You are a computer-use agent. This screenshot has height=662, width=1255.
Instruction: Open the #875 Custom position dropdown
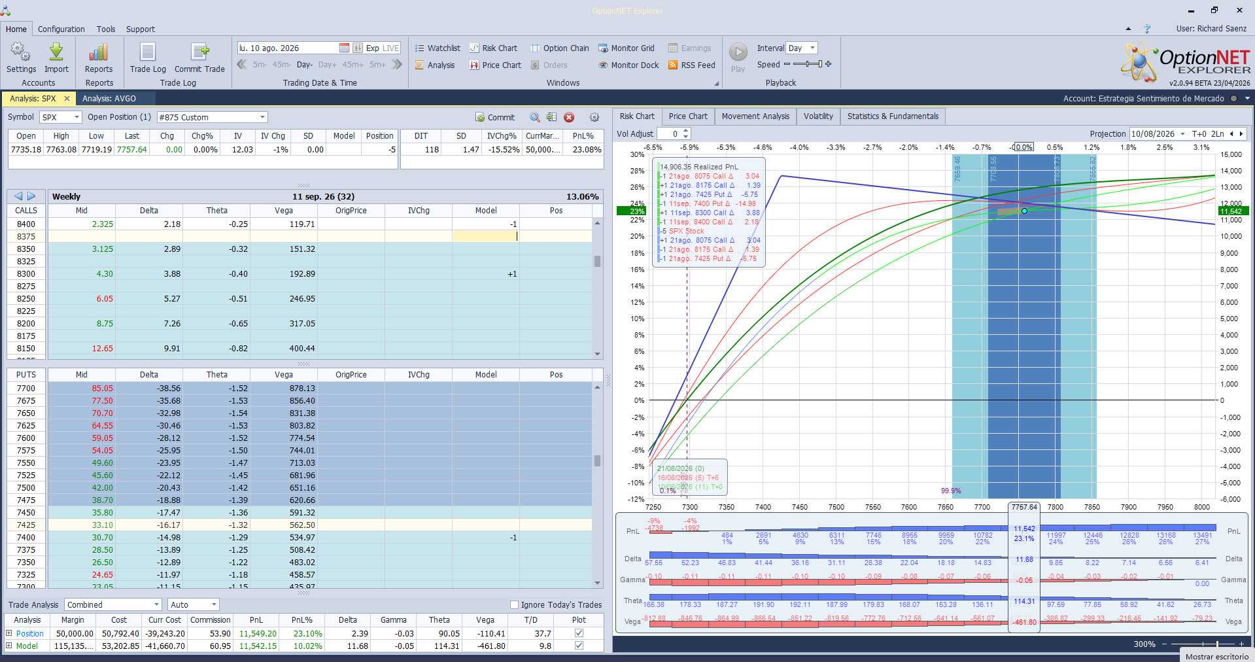click(262, 117)
